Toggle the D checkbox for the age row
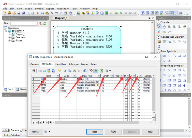 pyautogui.click(x=139, y=88)
